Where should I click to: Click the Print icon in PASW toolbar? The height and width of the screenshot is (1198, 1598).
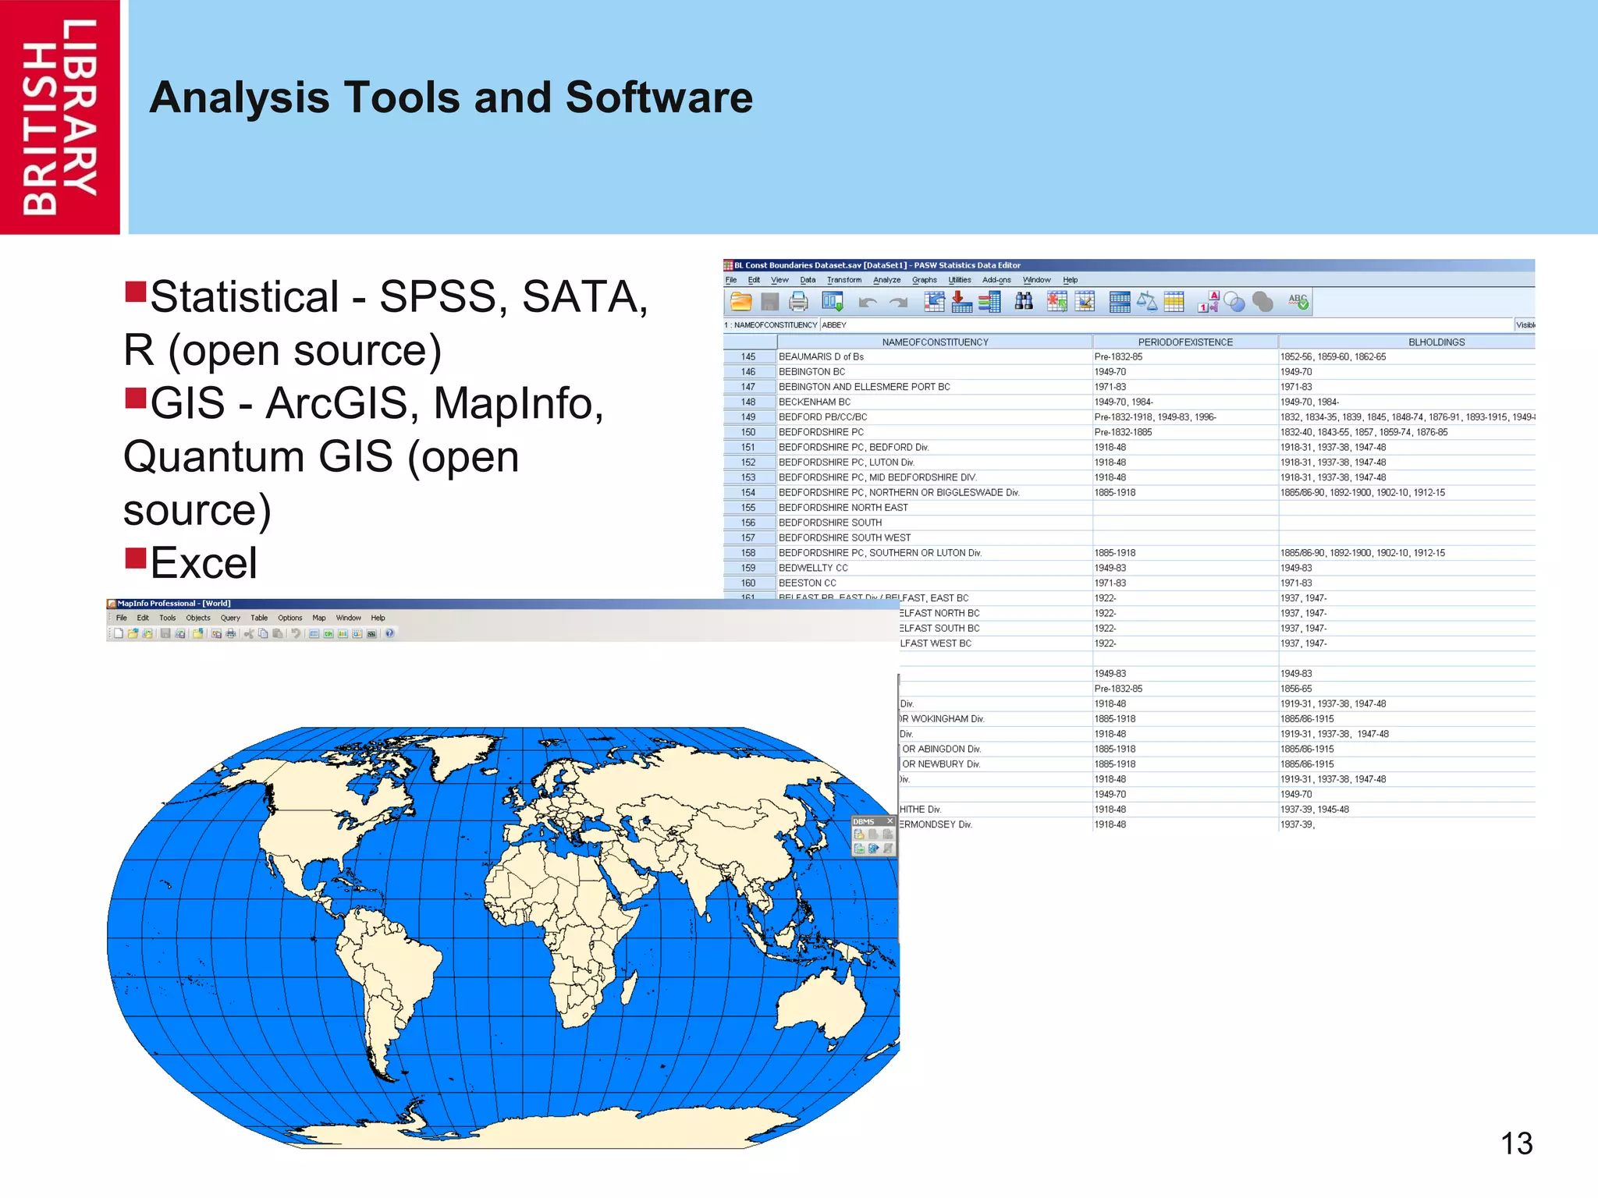coord(798,302)
